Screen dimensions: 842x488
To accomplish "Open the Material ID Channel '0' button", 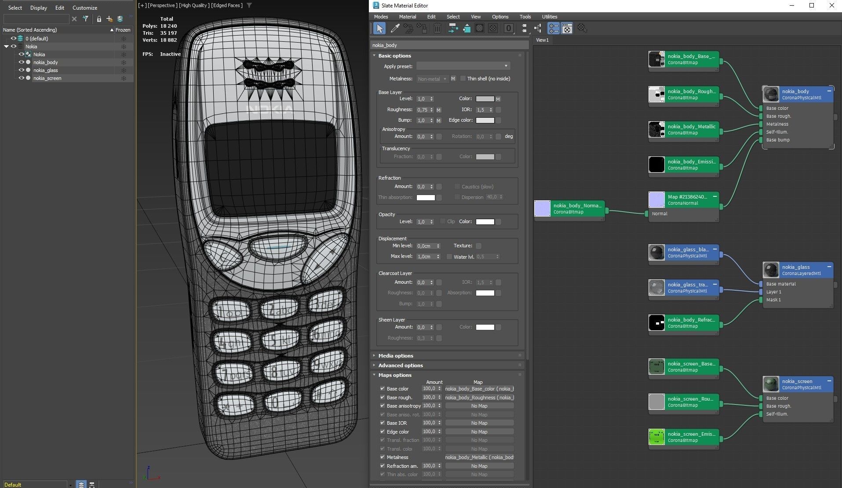I will tap(509, 29).
